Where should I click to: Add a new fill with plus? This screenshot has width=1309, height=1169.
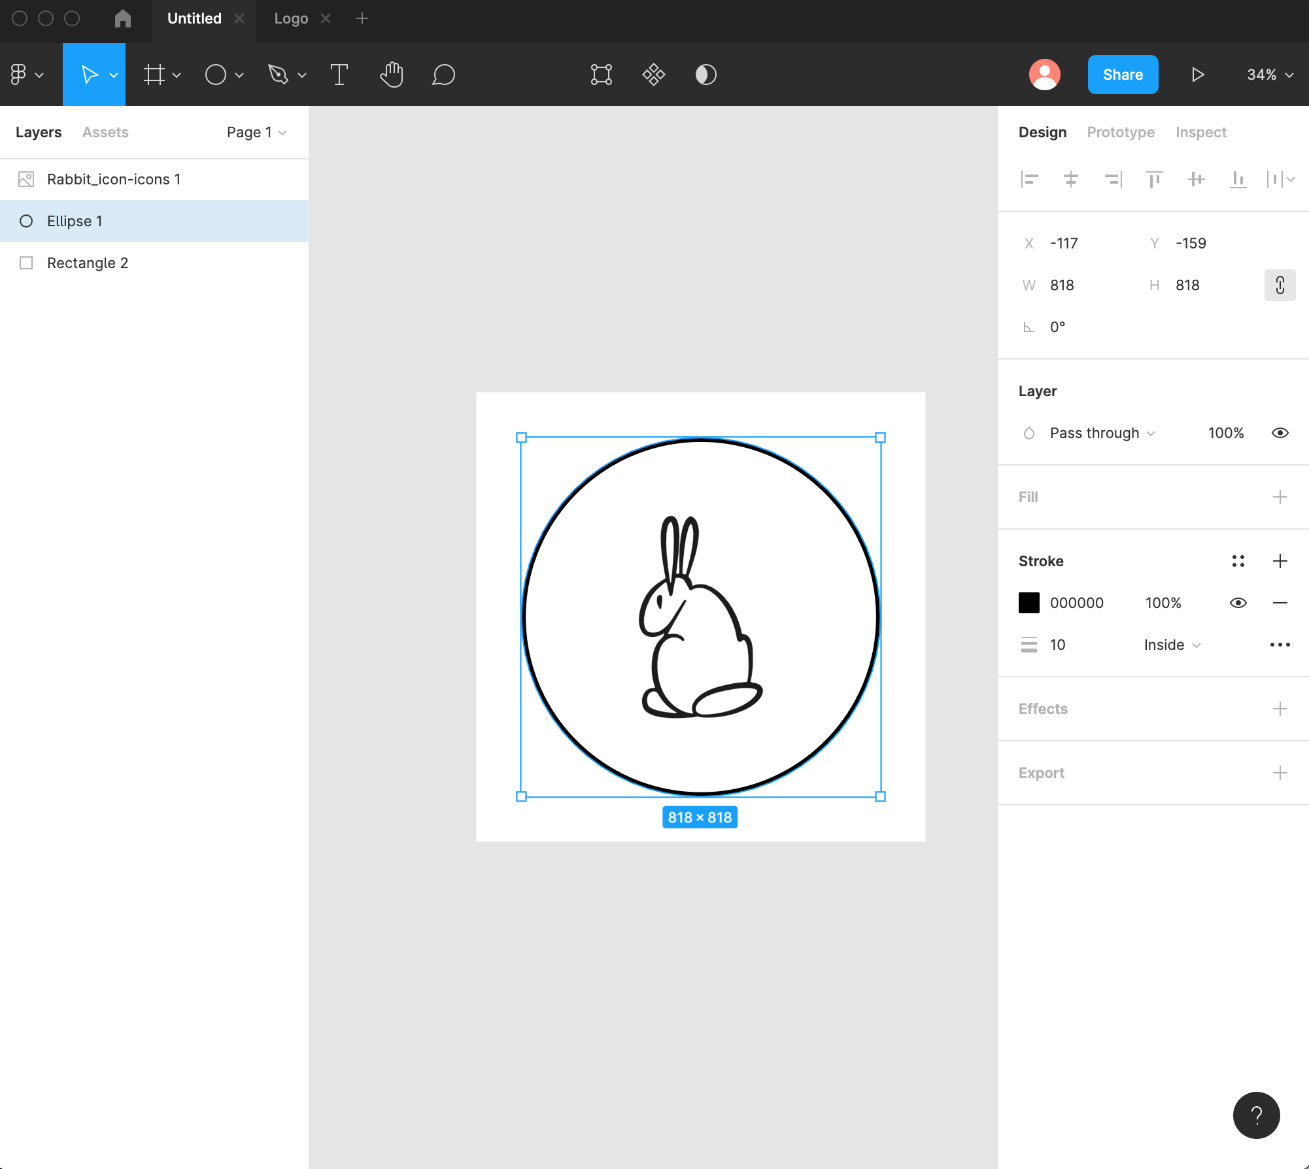[1280, 497]
